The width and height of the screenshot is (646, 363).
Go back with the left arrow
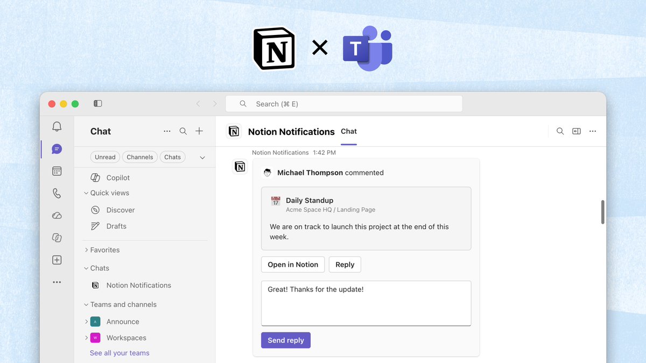198,104
